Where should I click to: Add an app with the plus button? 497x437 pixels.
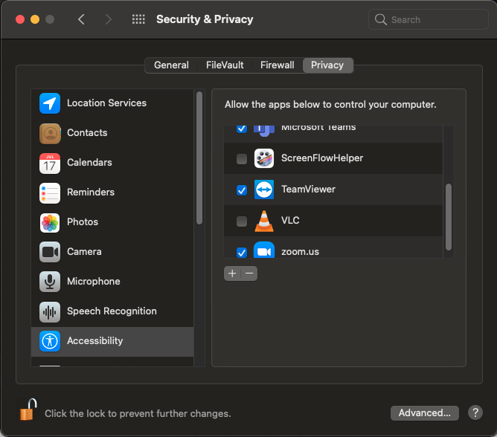(232, 273)
